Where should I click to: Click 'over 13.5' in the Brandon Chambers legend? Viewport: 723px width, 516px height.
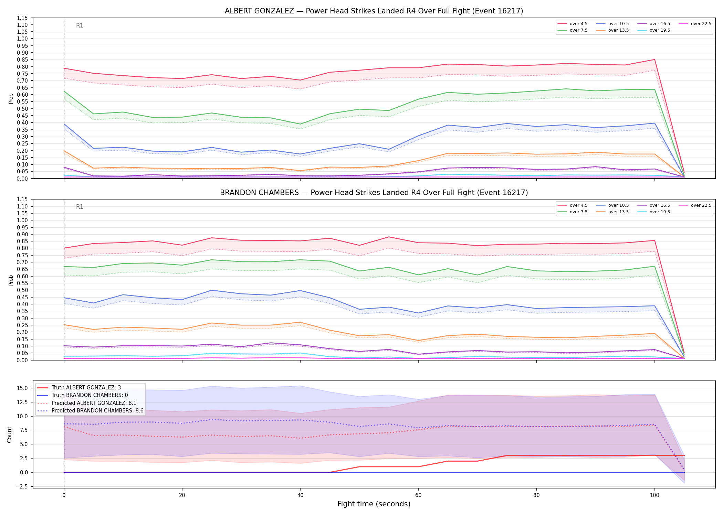(x=618, y=212)
